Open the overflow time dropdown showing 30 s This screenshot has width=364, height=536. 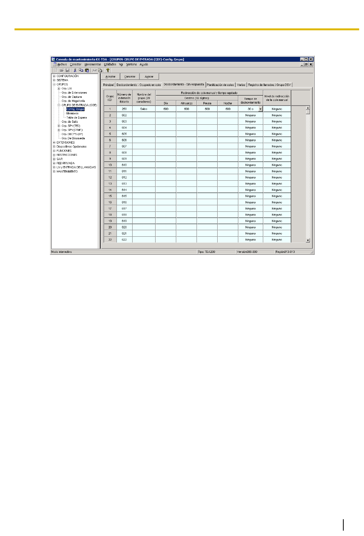[261, 109]
